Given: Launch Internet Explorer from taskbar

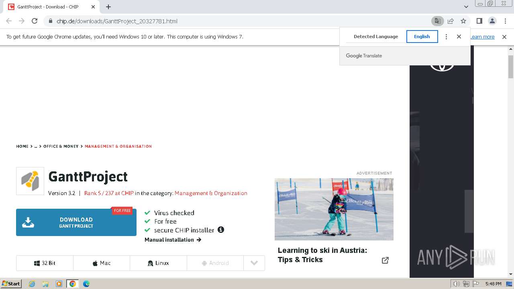Looking at the screenshot, I should (32, 284).
